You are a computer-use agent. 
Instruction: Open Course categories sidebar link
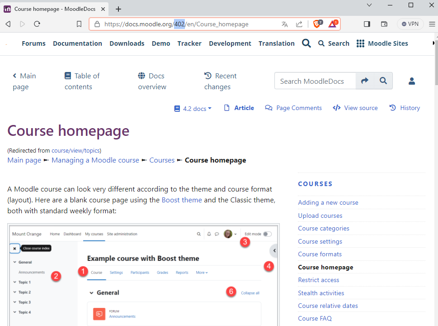[x=324, y=228]
